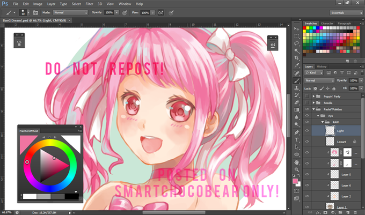Hide the Pastel*Palettes group

point(307,109)
